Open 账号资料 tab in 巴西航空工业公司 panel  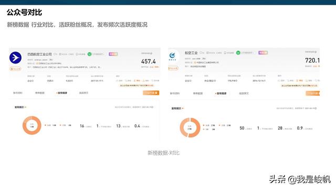click(x=18, y=93)
